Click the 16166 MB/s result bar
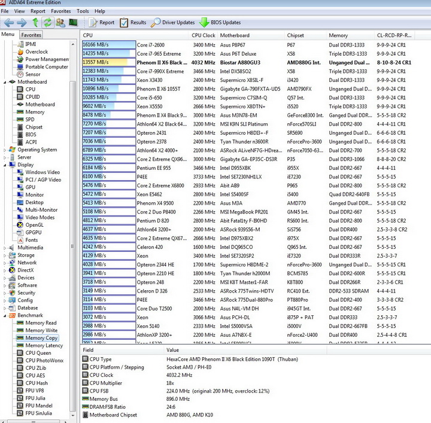Image resolution: width=431 pixels, height=423 pixels. 109,45
